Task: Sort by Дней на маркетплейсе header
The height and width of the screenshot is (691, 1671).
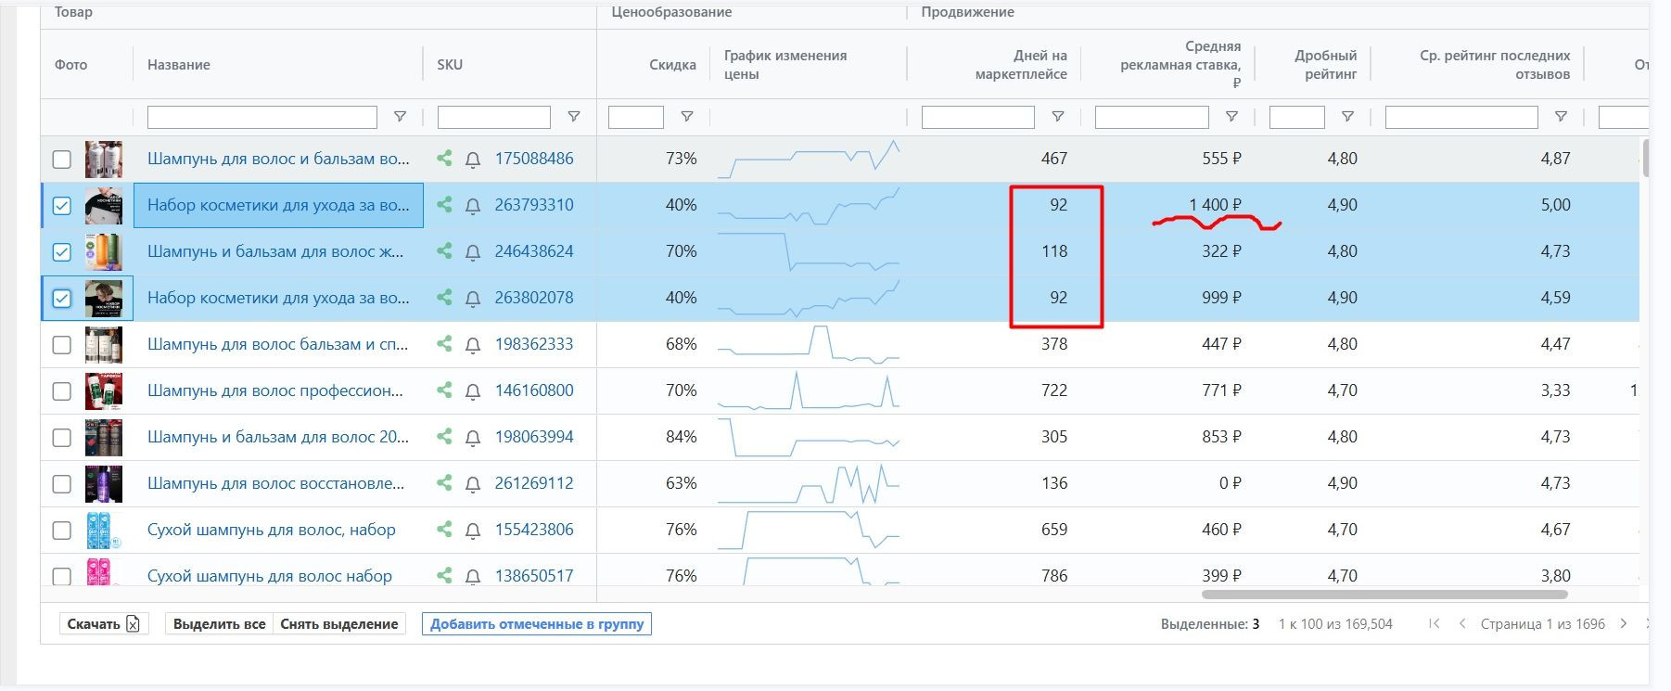Action: (1020, 65)
